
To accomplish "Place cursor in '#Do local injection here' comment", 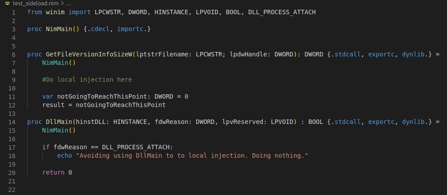I will (87, 80).
